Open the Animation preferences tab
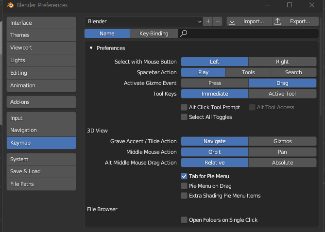The image size is (325, 232). pos(41,85)
